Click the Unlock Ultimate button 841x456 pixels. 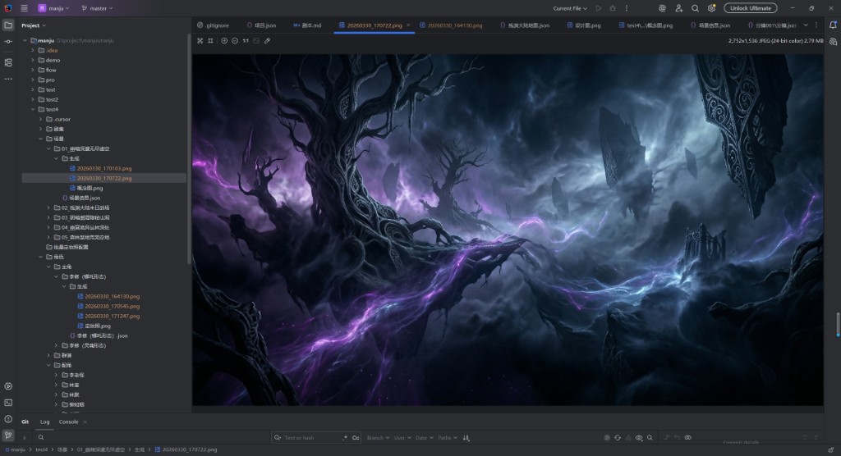tap(750, 8)
